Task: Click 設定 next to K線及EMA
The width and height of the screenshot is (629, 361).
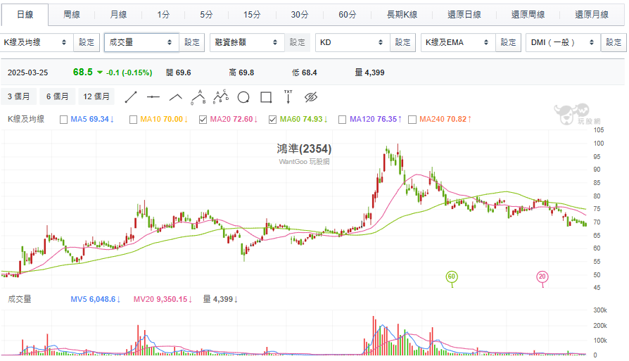Action: coord(508,42)
